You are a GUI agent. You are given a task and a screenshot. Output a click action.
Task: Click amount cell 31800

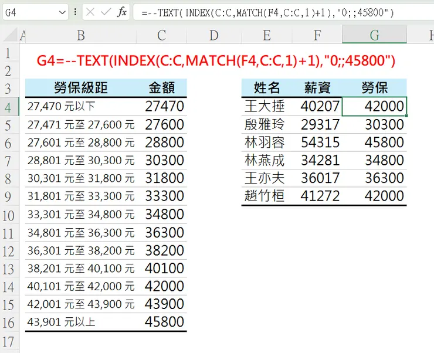click(x=162, y=178)
